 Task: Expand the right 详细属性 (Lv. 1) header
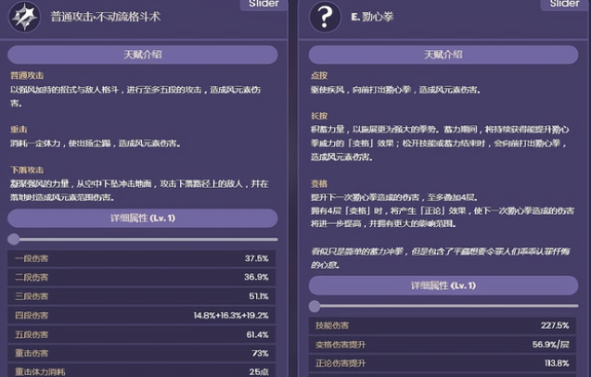click(443, 285)
